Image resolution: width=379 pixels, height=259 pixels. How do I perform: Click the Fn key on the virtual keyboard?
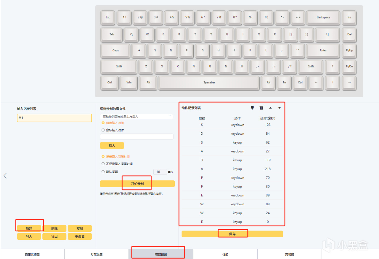284,82
